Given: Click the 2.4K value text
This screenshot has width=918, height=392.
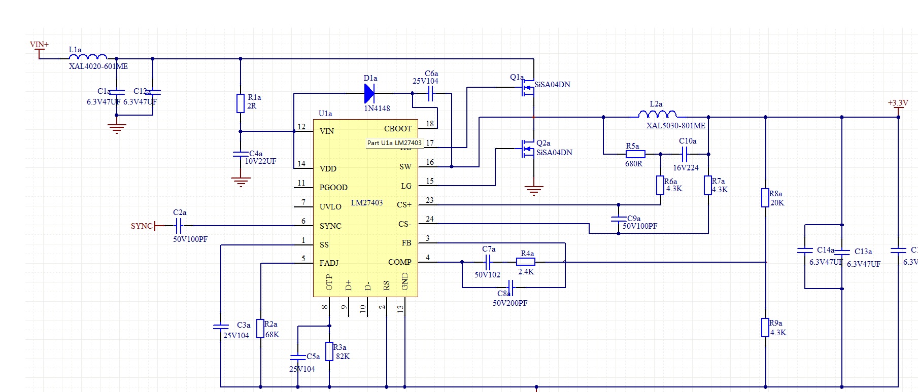Looking at the screenshot, I should click(x=526, y=272).
